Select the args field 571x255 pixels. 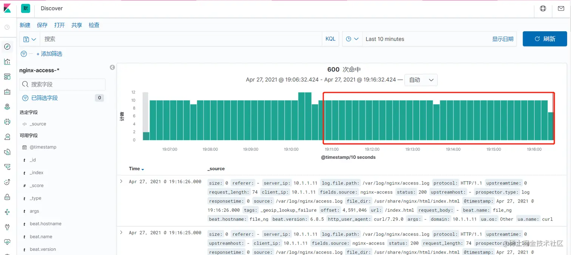[34, 211]
